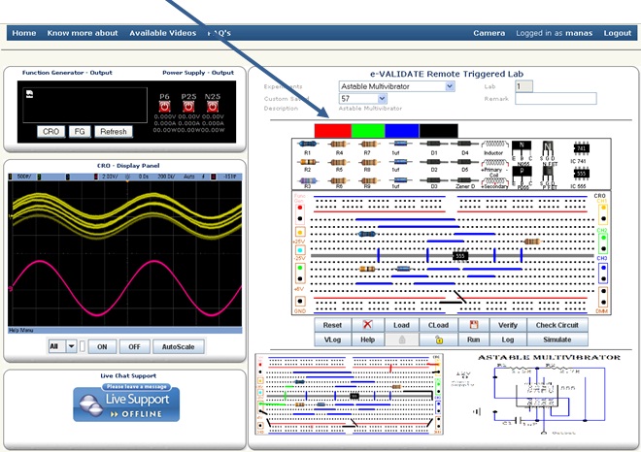The width and height of the screenshot is (641, 452).
Task: Choose the red wire color swatch
Action: (333, 129)
